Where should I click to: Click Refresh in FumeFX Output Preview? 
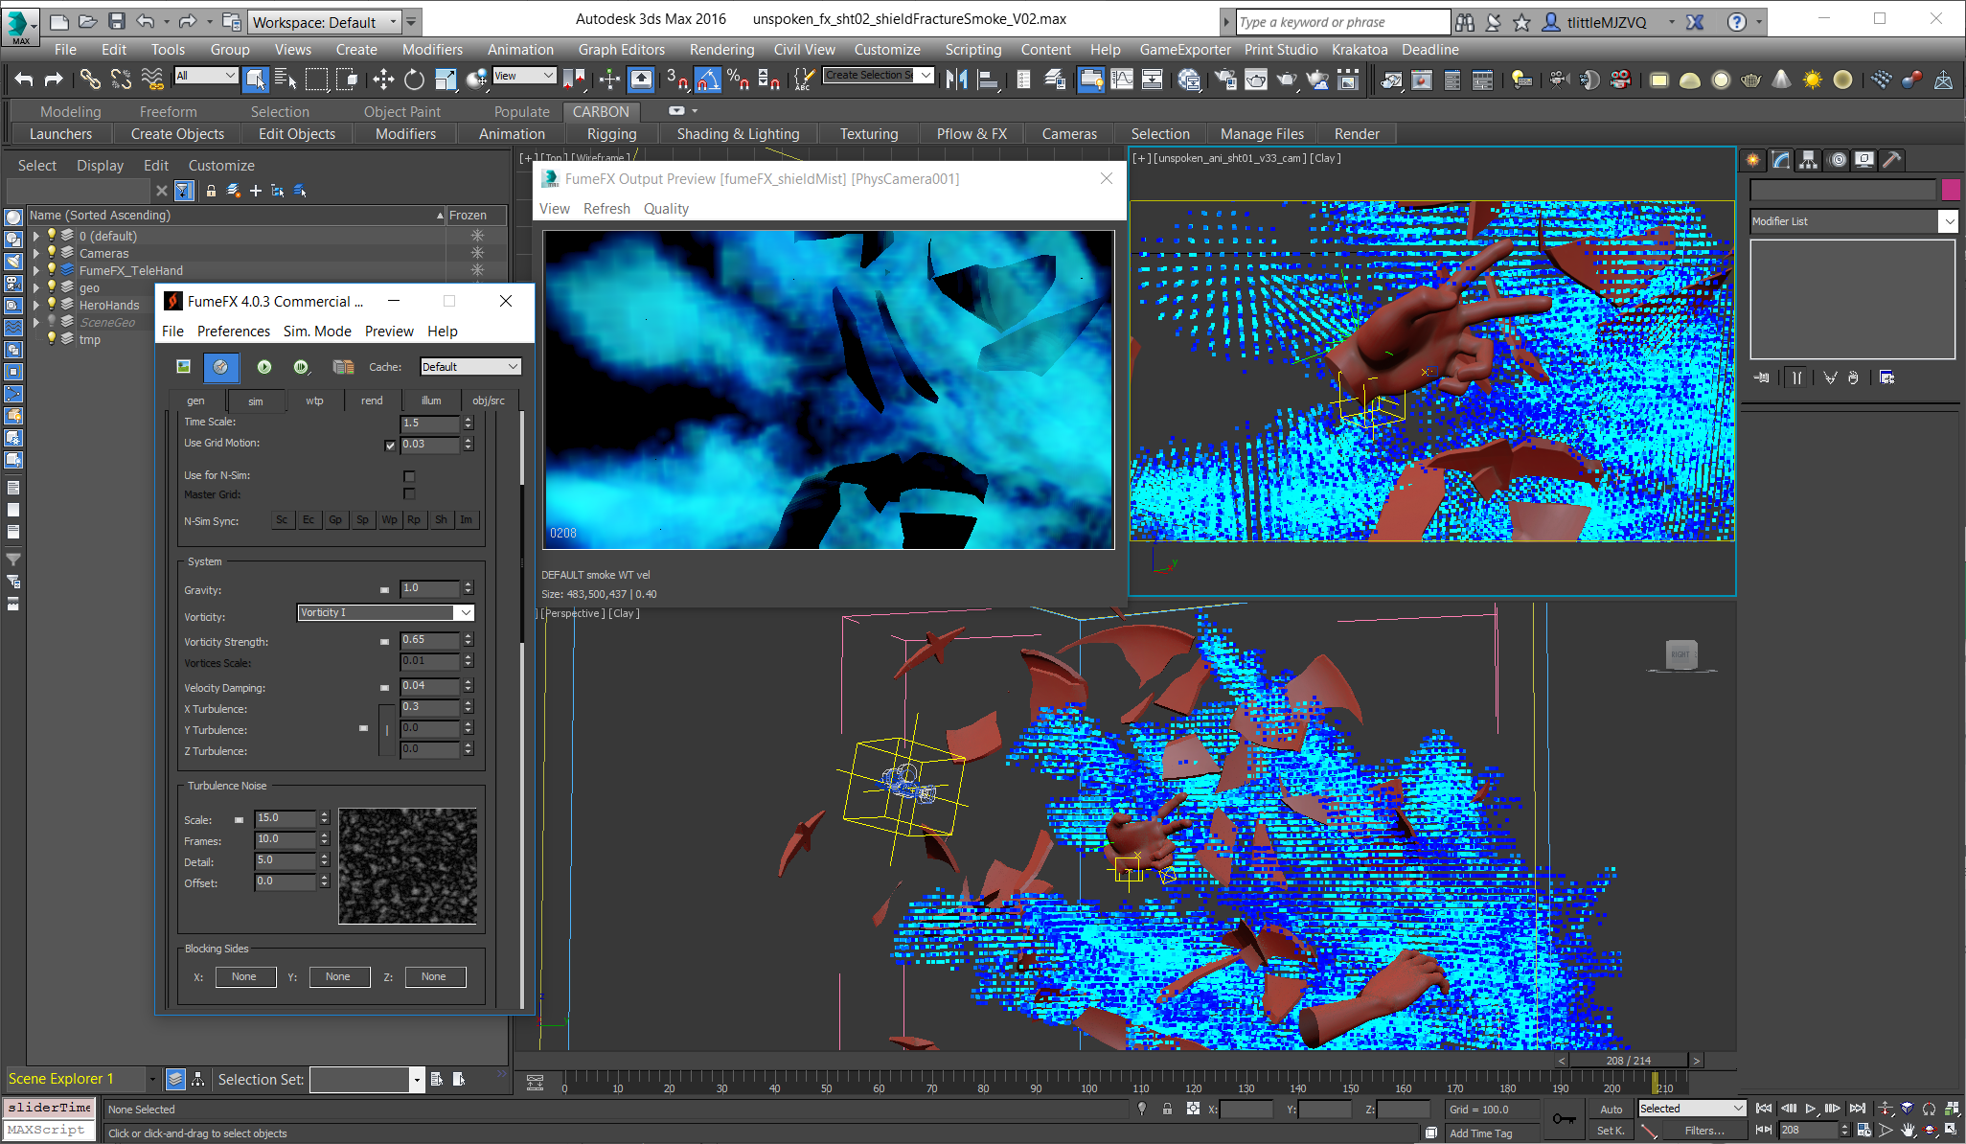(x=606, y=209)
